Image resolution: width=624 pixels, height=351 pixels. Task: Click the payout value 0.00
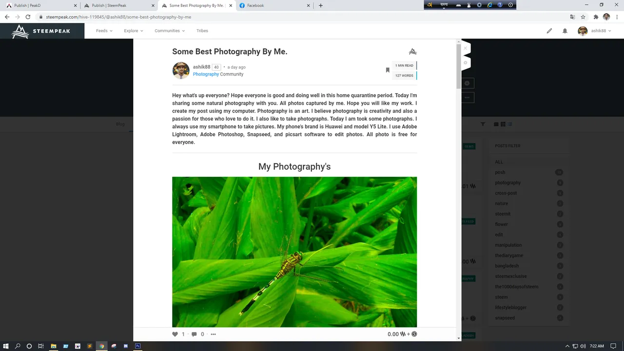(x=393, y=334)
